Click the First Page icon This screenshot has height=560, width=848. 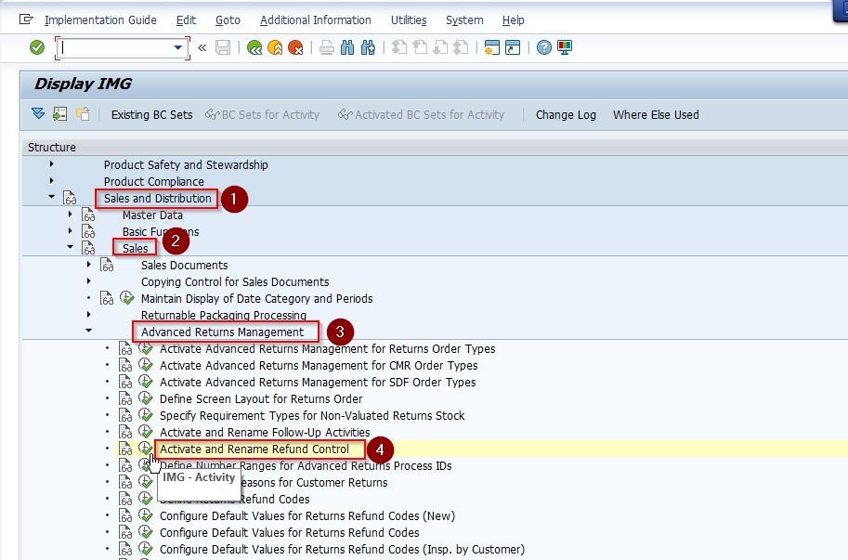pyautogui.click(x=399, y=47)
